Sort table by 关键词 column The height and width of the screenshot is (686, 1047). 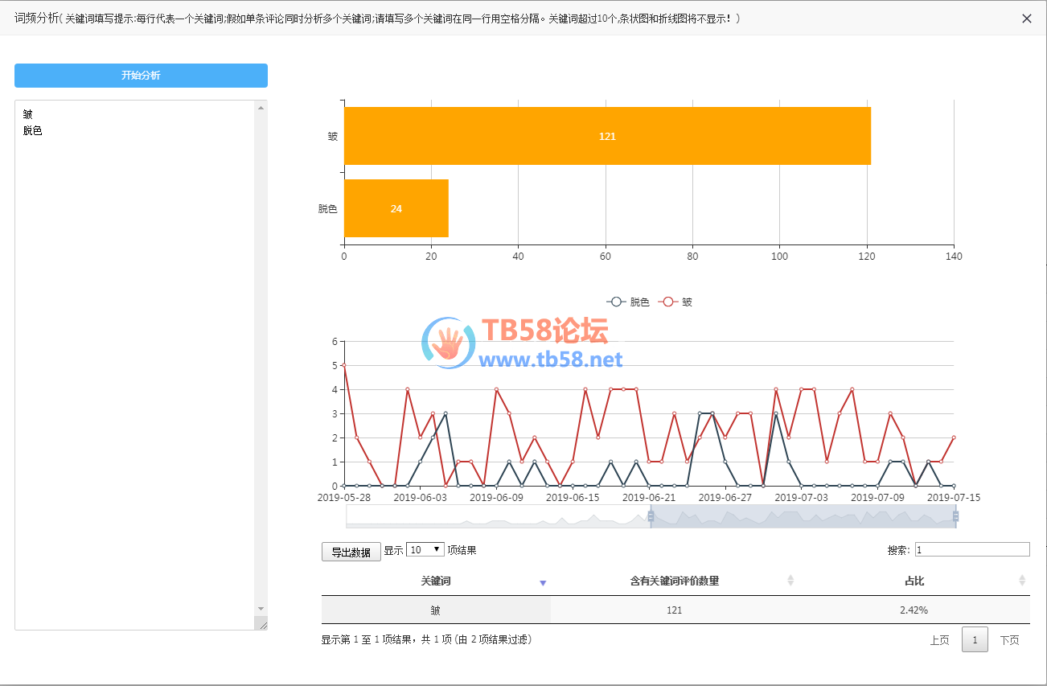pos(435,581)
